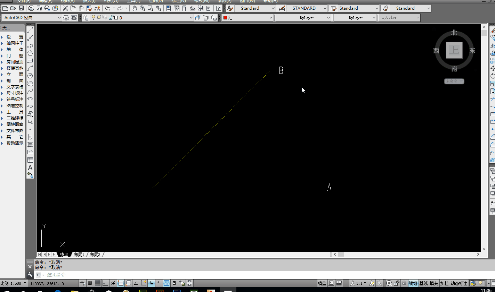Open the red 红 color control
This screenshot has height=292, width=495.
(x=248, y=17)
